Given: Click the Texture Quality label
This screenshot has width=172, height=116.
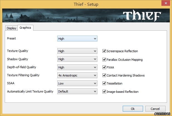Looking at the screenshot, I should click(x=18, y=51).
